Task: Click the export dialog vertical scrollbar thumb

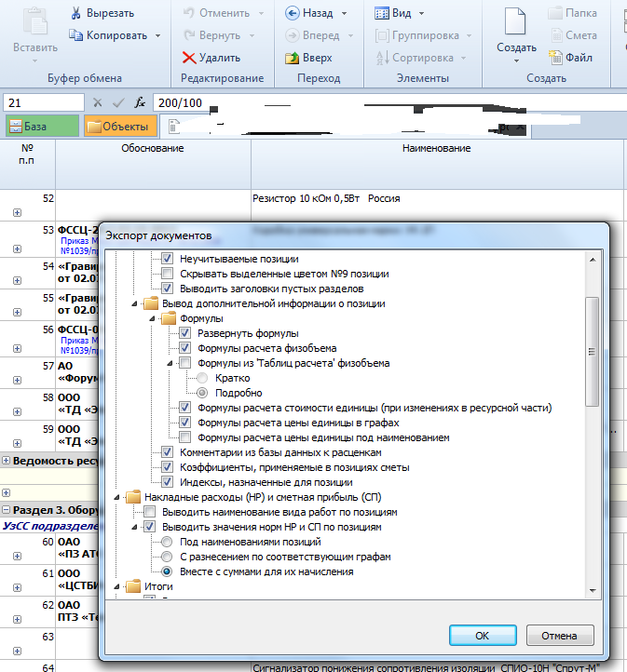Action: click(593, 352)
